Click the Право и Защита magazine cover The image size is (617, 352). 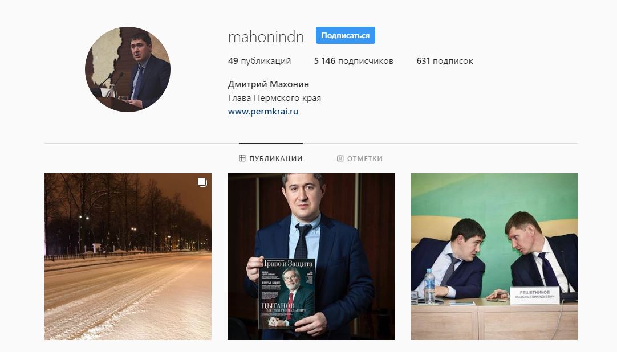[x=287, y=293]
